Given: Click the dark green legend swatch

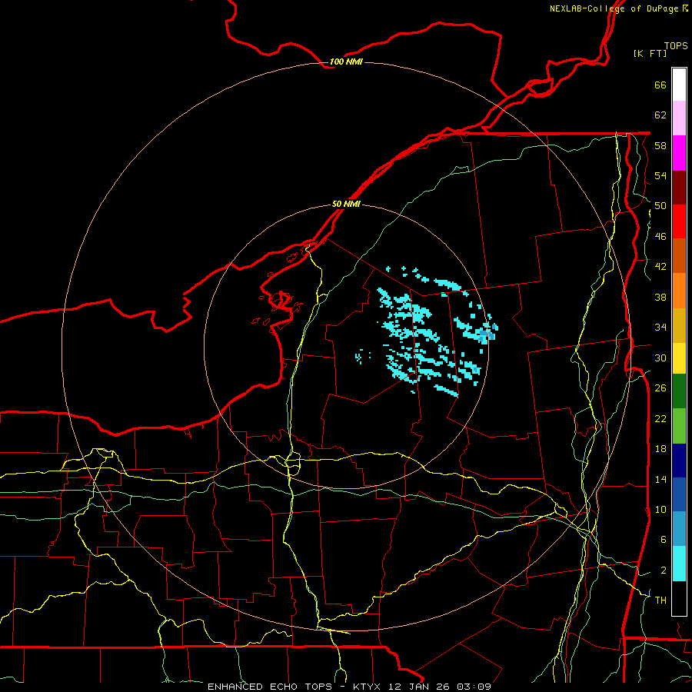Looking at the screenshot, I should pyautogui.click(x=679, y=391).
